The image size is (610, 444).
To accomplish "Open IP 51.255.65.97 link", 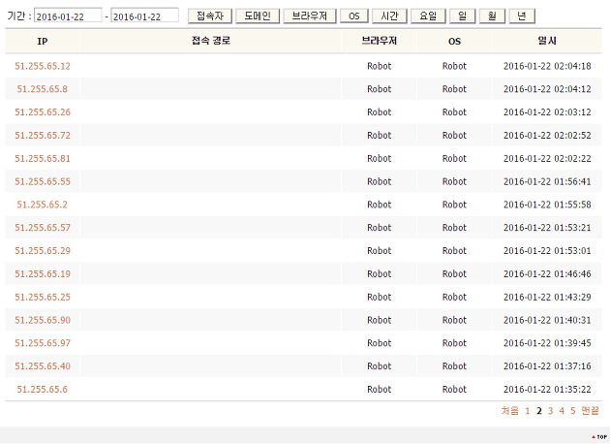I will coord(43,343).
